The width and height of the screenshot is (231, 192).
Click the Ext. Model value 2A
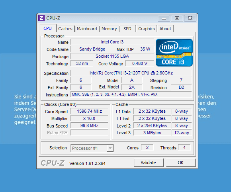pos(132,87)
